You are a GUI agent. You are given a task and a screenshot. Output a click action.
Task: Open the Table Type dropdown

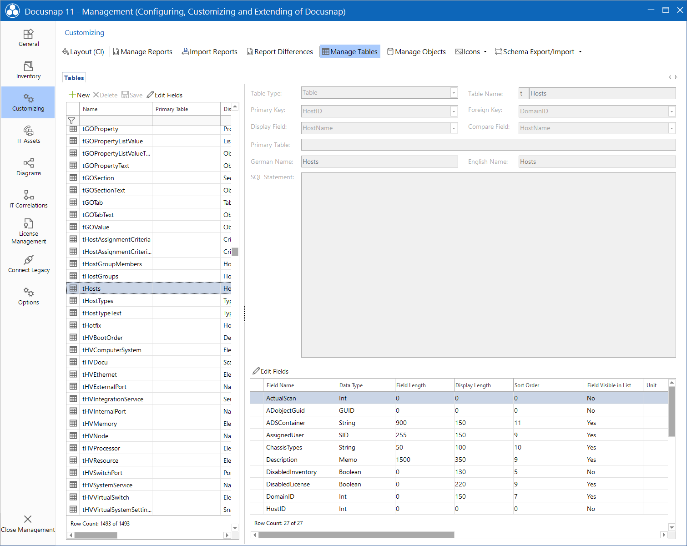(x=453, y=92)
